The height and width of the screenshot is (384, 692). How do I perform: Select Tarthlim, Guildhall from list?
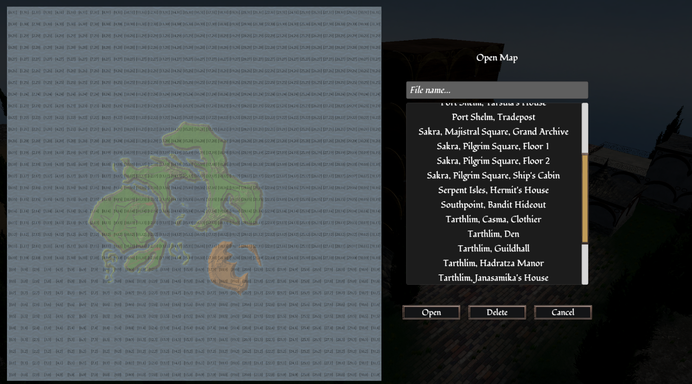click(493, 249)
